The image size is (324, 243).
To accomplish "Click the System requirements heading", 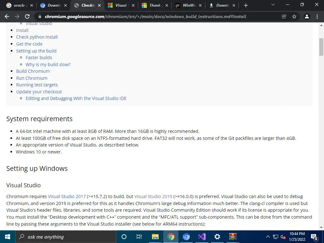I will pos(40,119).
